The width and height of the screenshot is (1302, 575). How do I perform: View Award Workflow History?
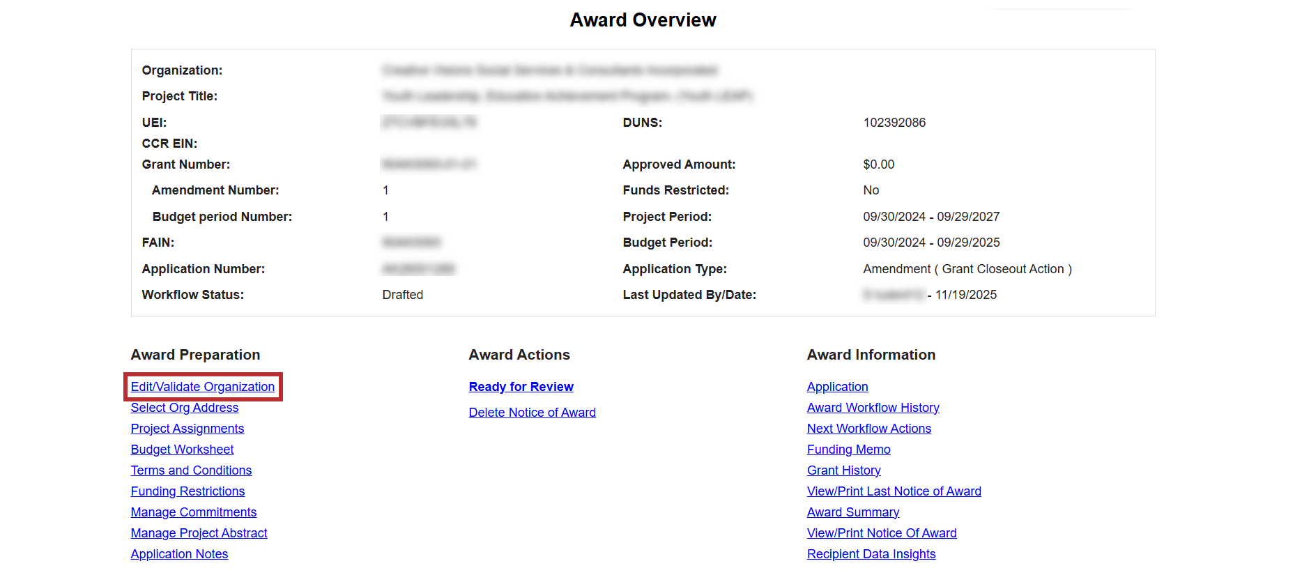(x=873, y=408)
